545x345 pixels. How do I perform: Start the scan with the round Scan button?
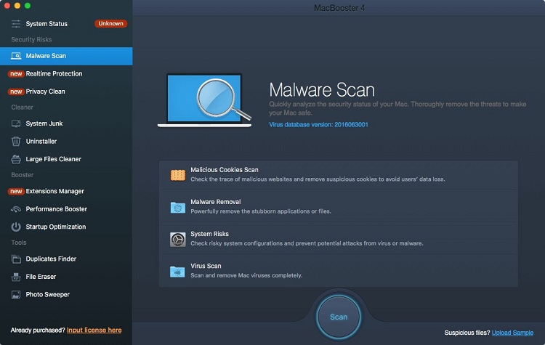[339, 317]
